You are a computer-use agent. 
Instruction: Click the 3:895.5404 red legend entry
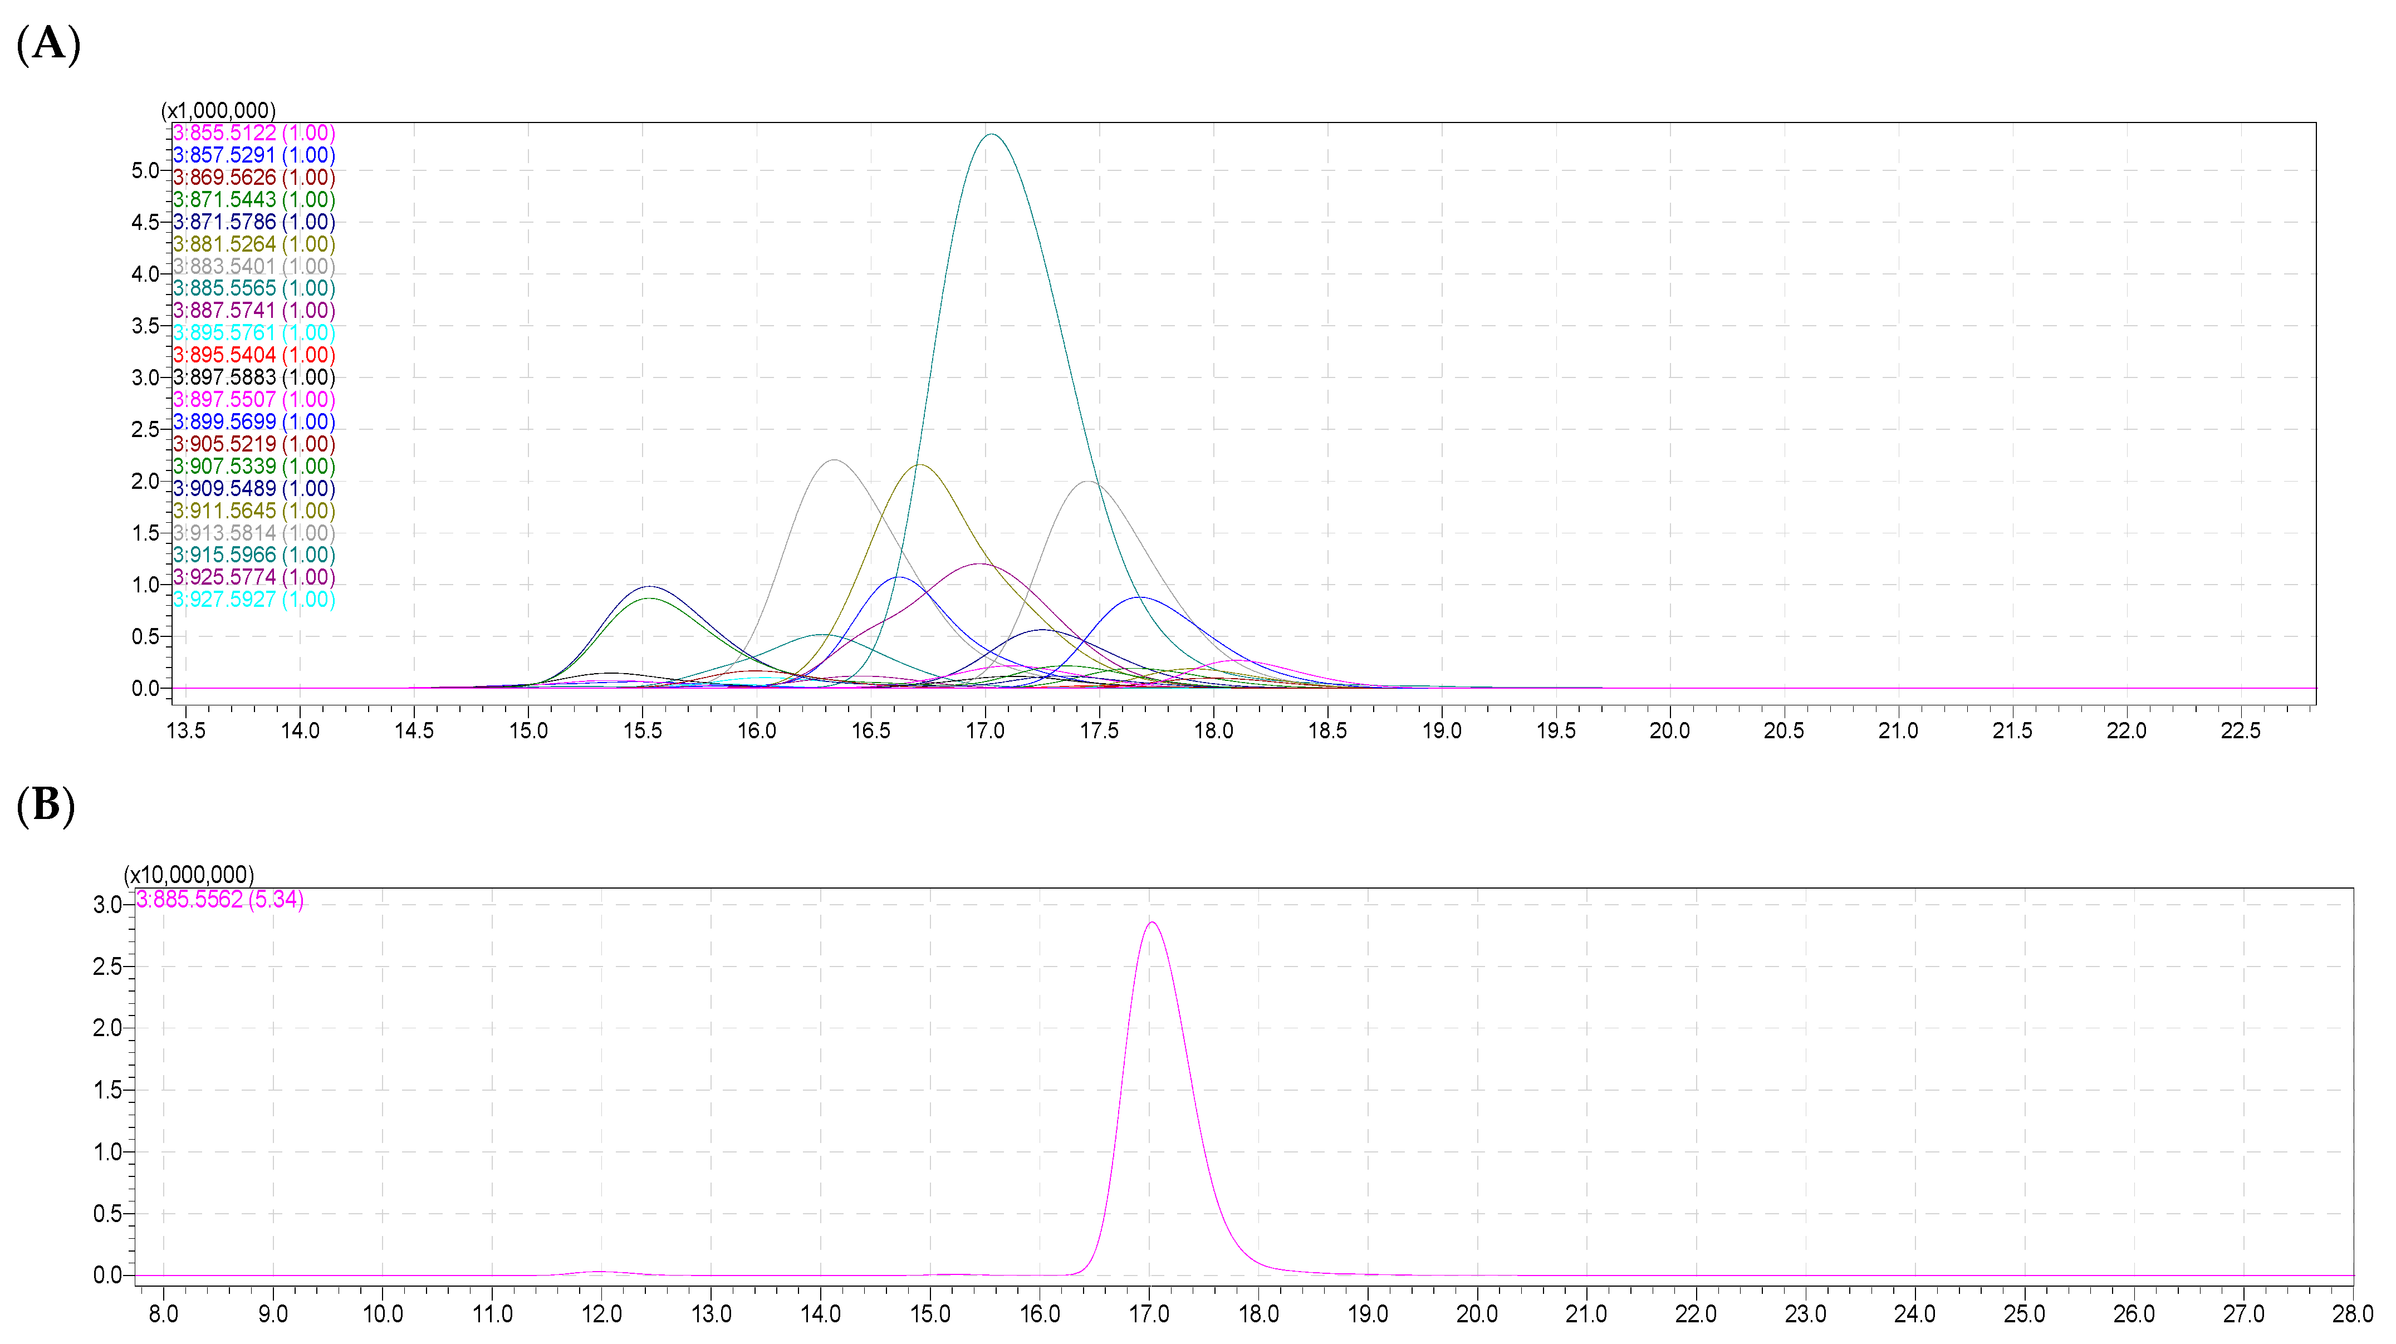coord(253,355)
